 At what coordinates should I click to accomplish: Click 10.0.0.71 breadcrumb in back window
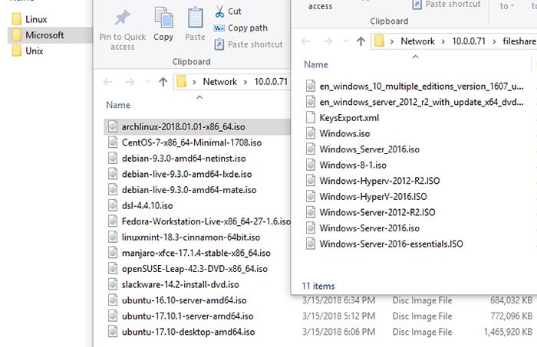271,82
